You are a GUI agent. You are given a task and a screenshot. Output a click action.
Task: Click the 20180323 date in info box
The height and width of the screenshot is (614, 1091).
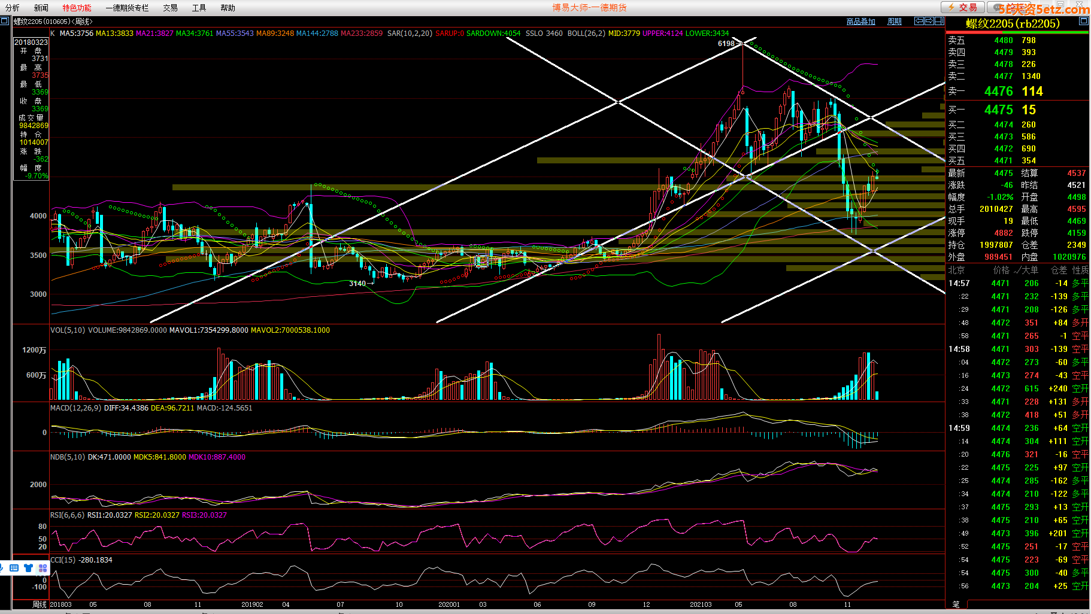31,42
